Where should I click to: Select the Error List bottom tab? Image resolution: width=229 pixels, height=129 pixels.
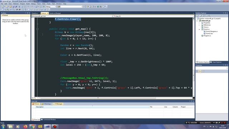click(x=36, y=120)
